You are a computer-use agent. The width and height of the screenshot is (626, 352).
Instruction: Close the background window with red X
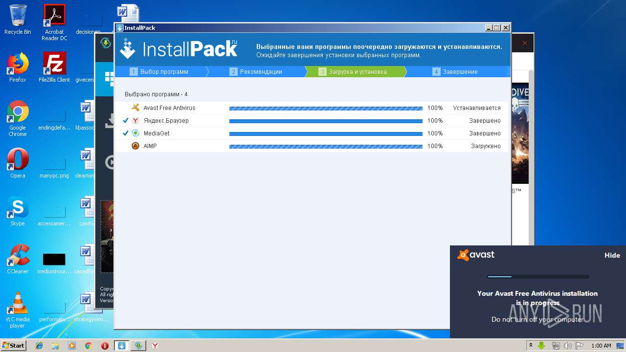point(524,43)
